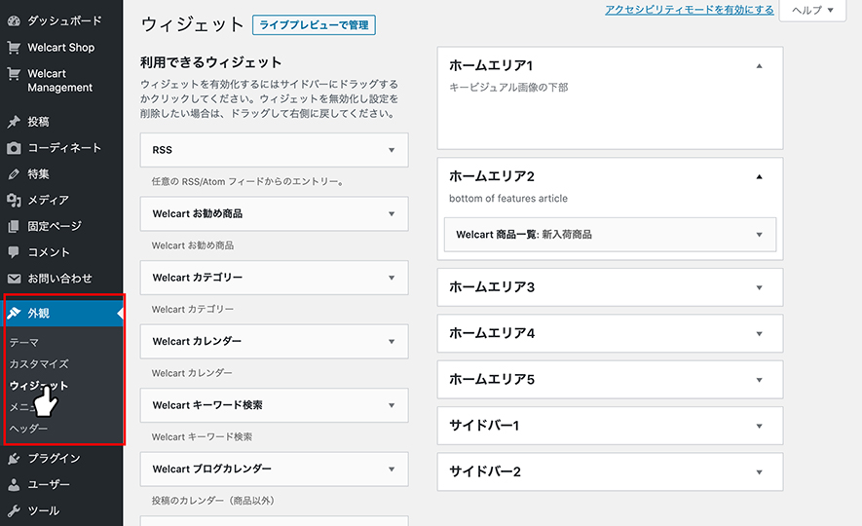862x526 pixels.
Task: Collapse ホームエリア2 panel arrow
Action: tap(759, 177)
